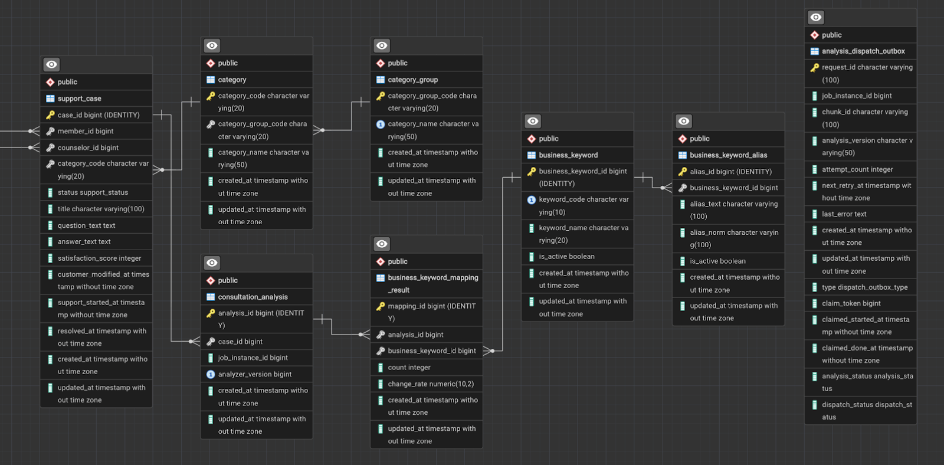This screenshot has height=465, width=944.
Task: Click the last_error text column row
Action: pos(844,214)
